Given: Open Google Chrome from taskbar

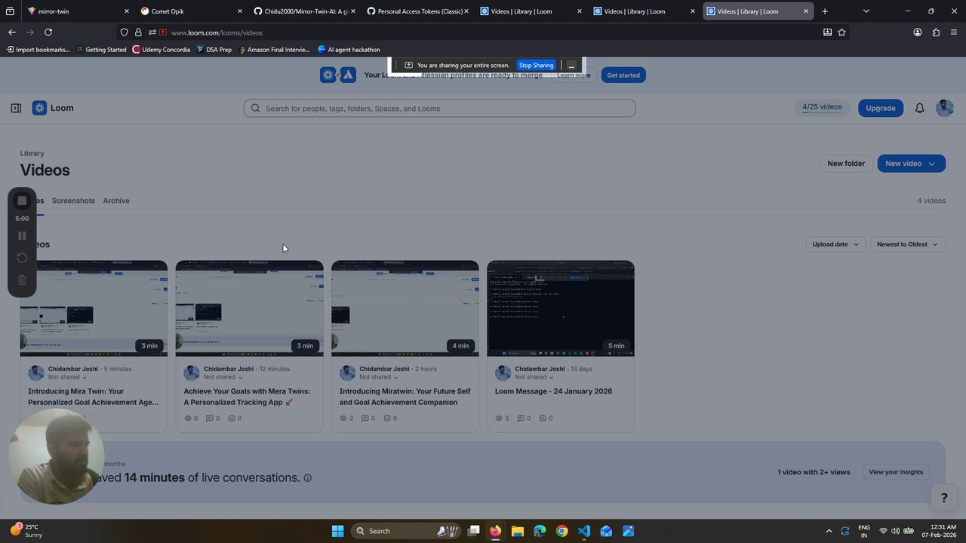Looking at the screenshot, I should pyautogui.click(x=561, y=531).
